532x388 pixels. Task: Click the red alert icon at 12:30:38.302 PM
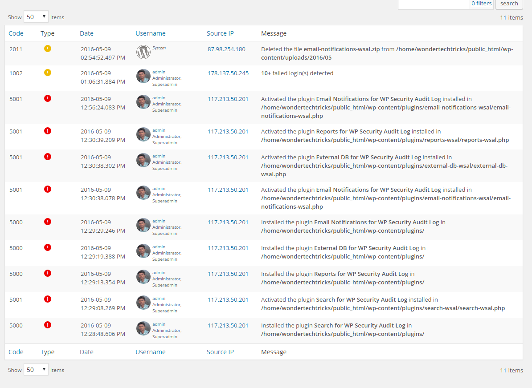point(48,157)
